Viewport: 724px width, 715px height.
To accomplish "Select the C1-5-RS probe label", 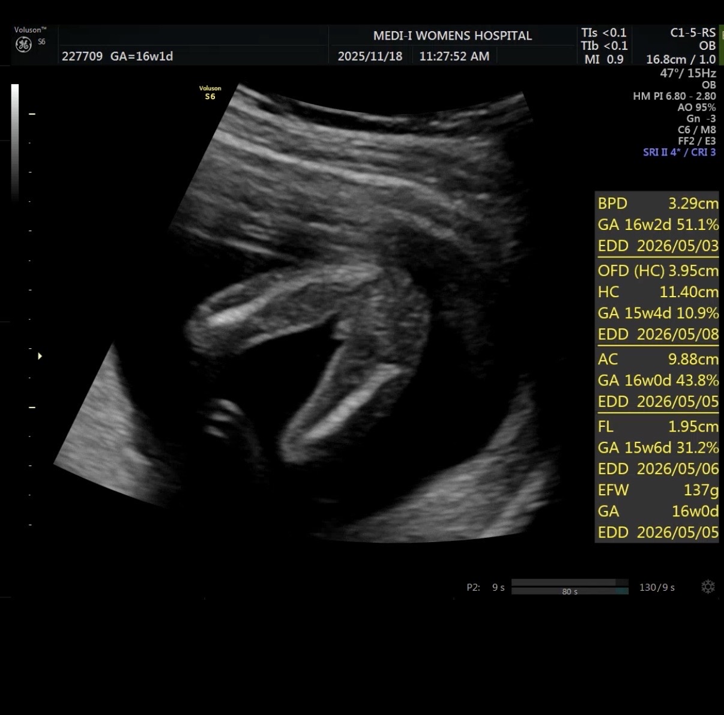I will (x=692, y=33).
